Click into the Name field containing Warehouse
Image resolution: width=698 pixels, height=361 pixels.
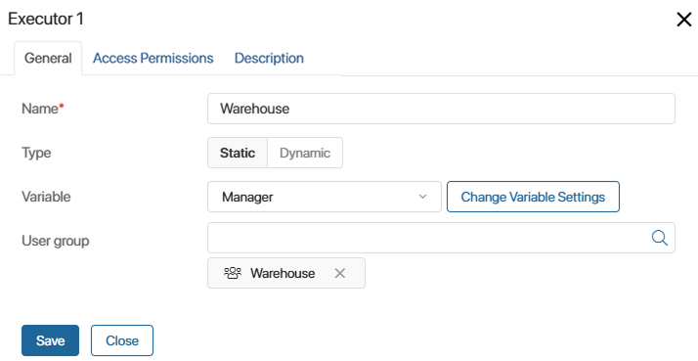click(x=441, y=109)
